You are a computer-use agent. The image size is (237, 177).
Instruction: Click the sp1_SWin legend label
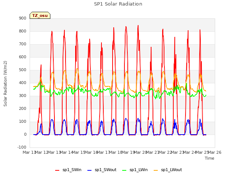[72, 170]
